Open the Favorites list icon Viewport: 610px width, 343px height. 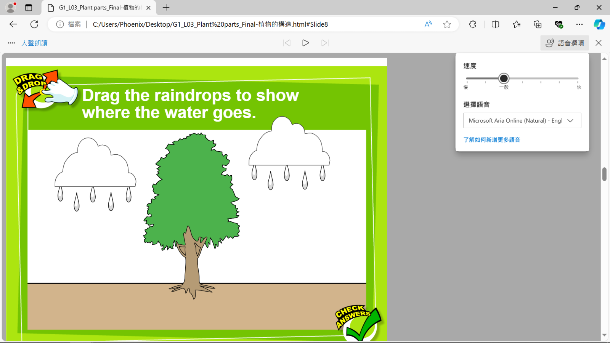(517, 24)
